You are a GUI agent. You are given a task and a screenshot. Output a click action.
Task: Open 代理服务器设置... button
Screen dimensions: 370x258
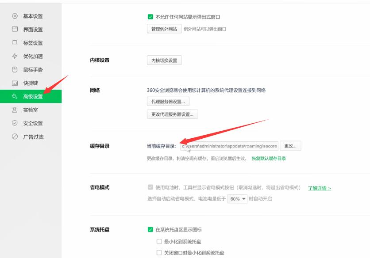tap(168, 102)
